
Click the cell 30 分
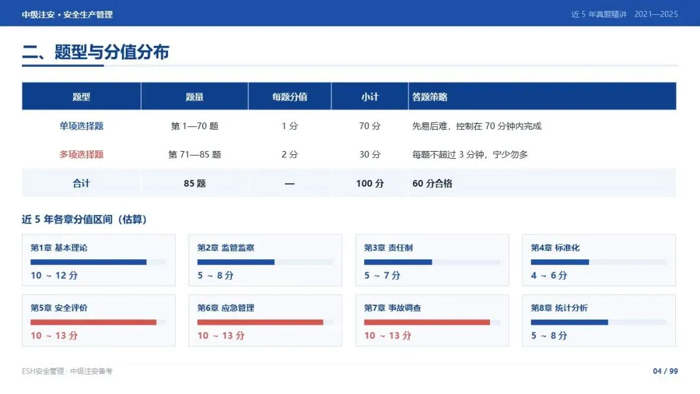(369, 154)
